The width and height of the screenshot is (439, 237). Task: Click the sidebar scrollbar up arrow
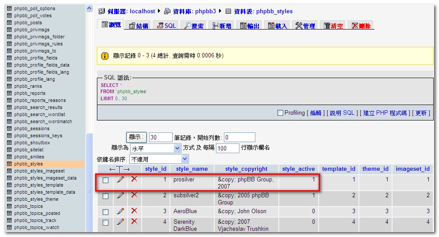tap(89, 8)
